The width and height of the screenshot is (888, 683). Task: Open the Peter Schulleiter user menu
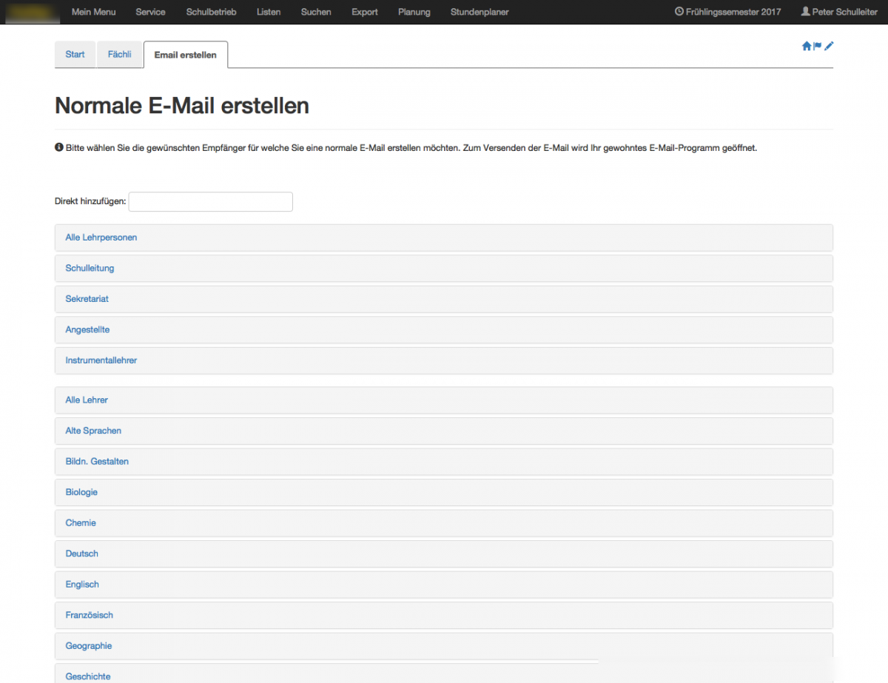coord(839,12)
